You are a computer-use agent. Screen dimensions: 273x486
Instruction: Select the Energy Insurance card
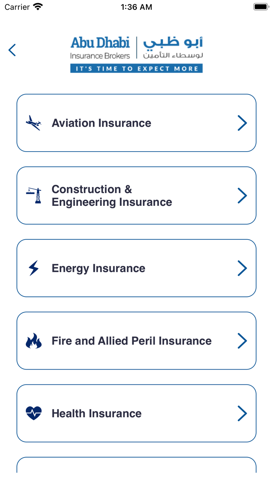tap(136, 268)
